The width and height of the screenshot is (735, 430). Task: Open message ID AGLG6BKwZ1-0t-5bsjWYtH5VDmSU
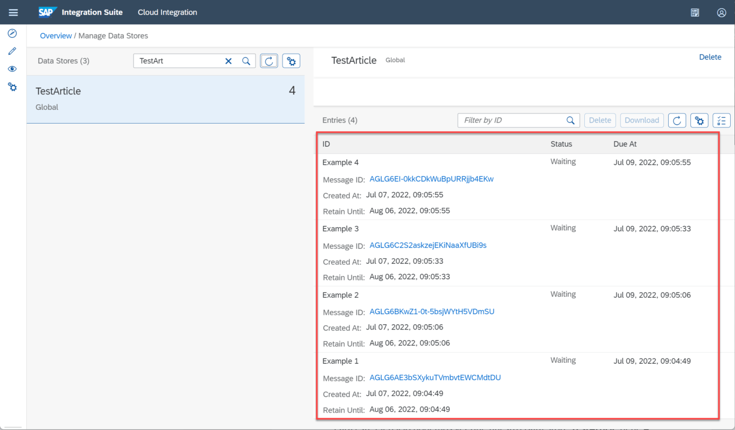(x=432, y=311)
